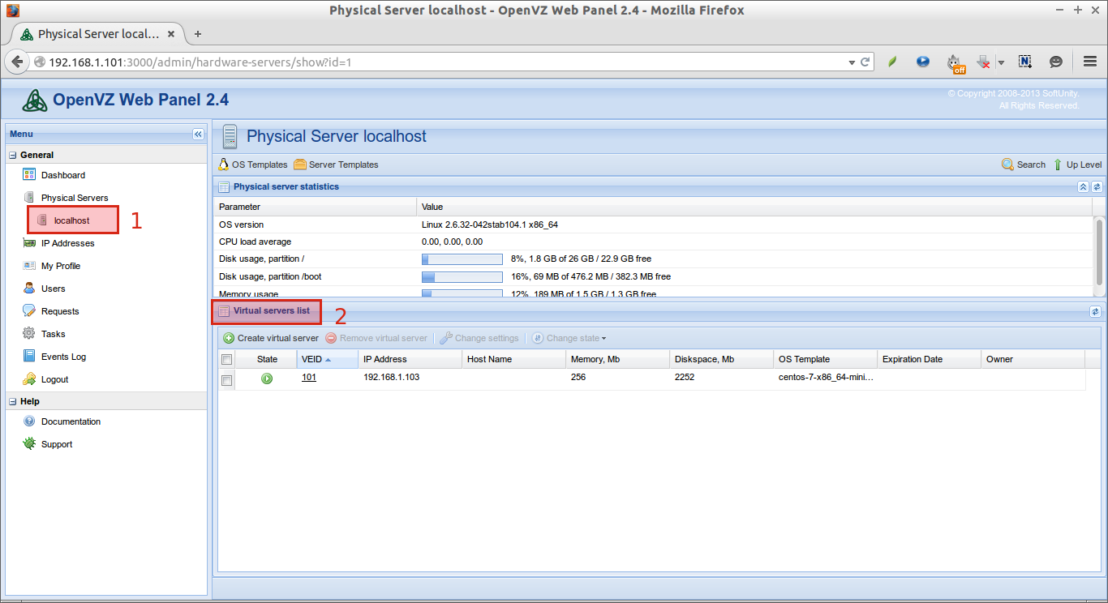
Task: Click Create virtual server
Action: (271, 338)
